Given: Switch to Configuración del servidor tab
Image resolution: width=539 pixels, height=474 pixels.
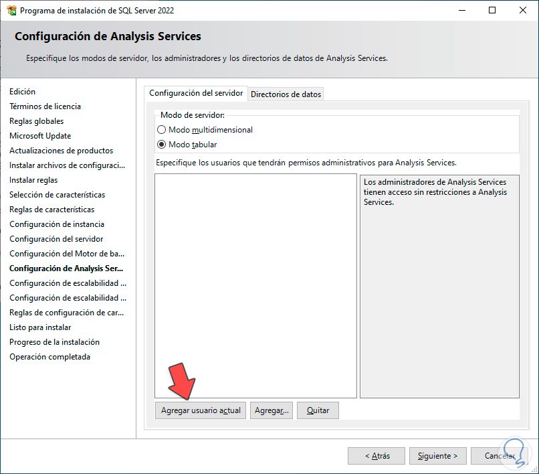Looking at the screenshot, I should 196,93.
